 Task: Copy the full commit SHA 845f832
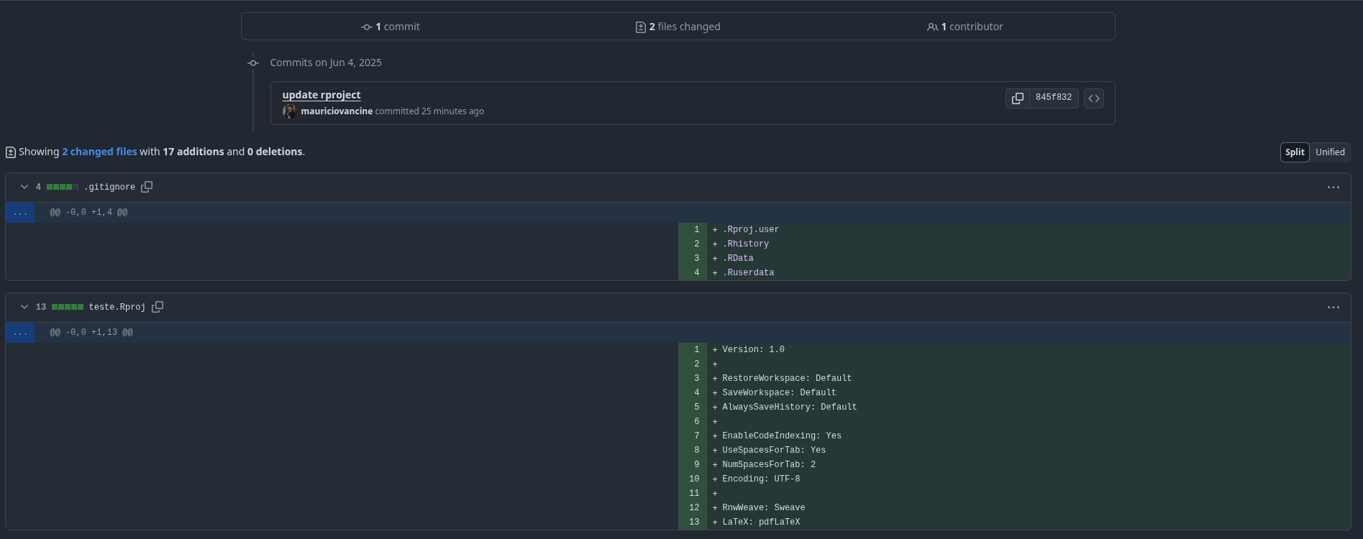point(1017,98)
